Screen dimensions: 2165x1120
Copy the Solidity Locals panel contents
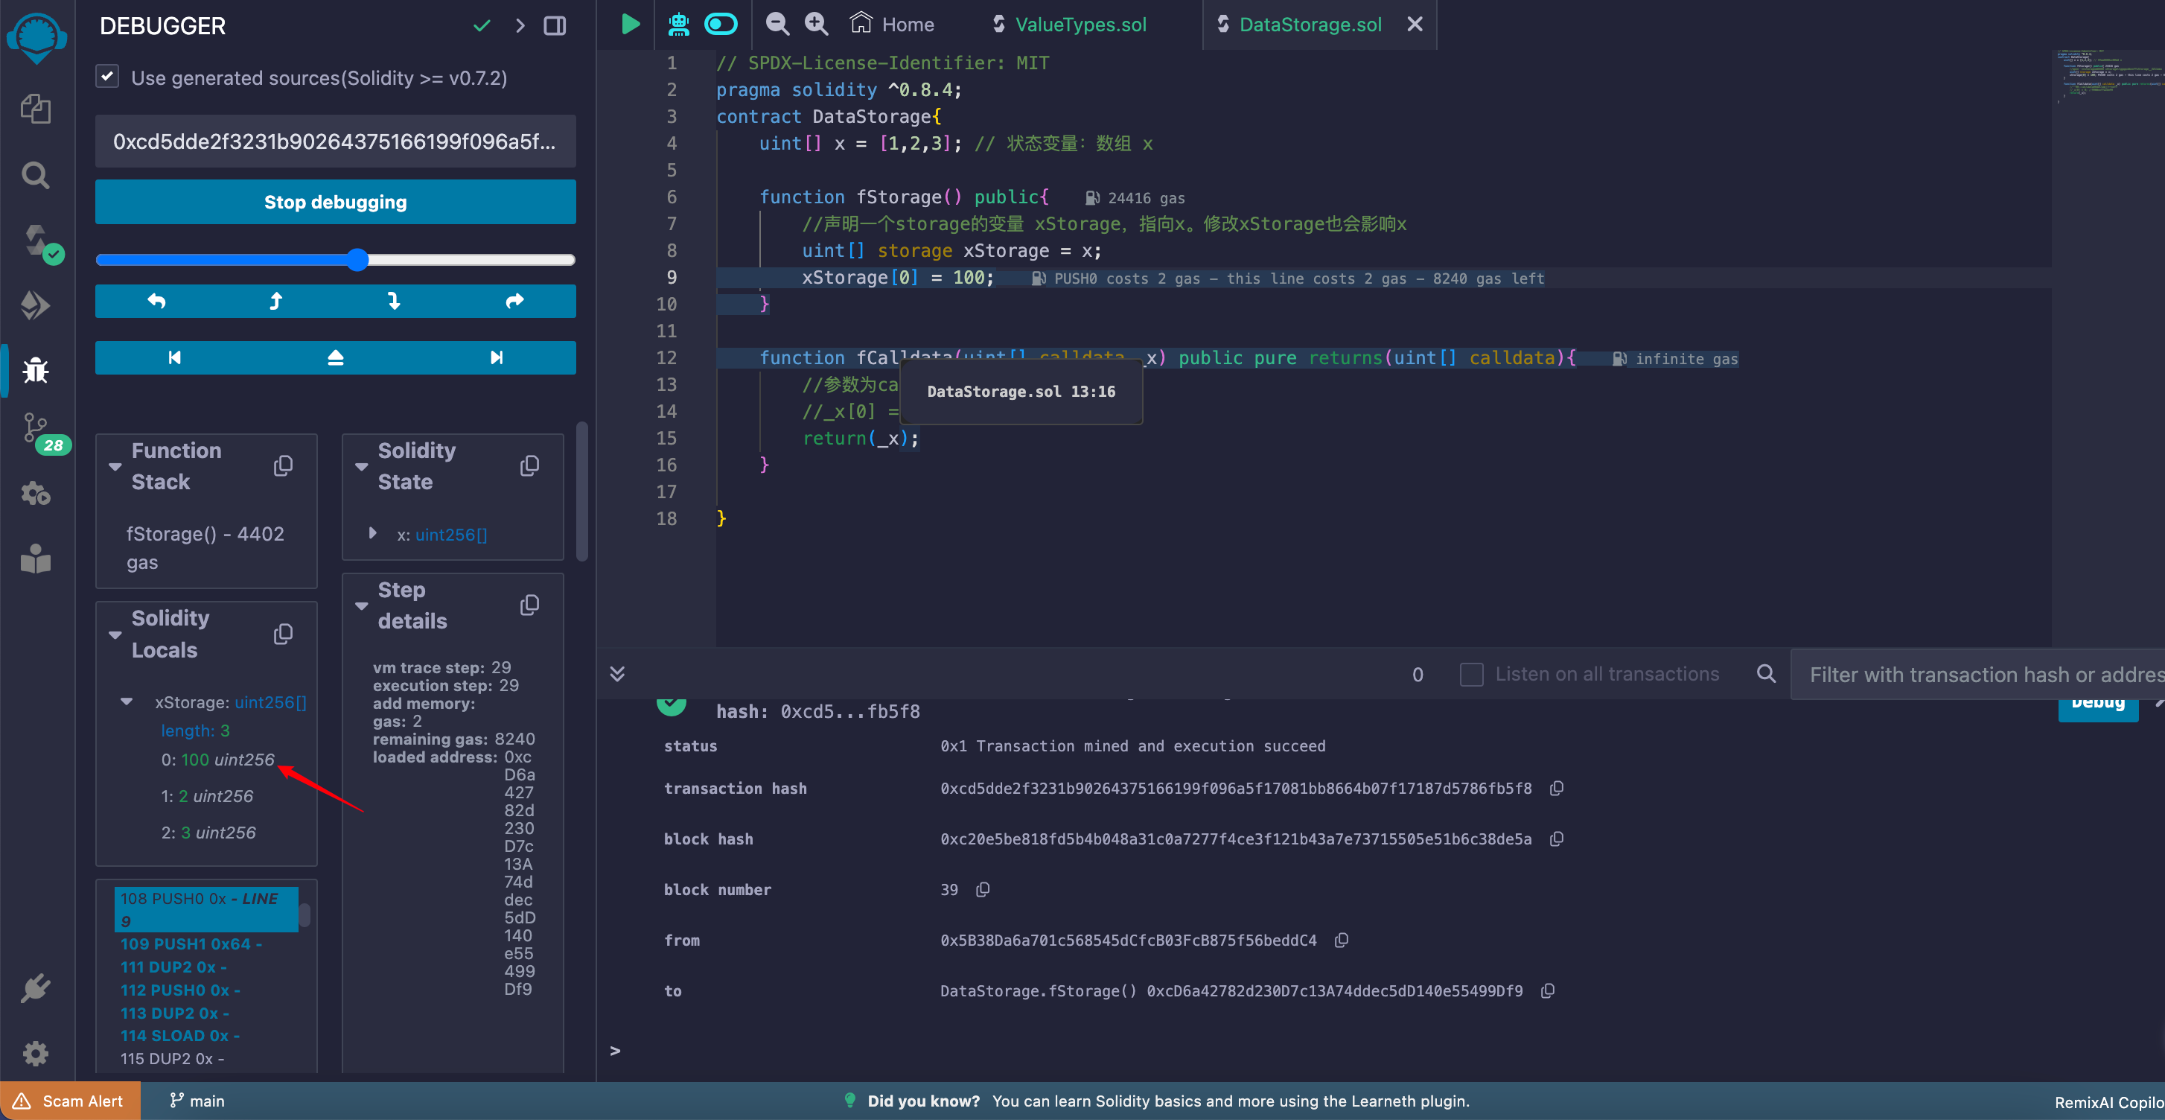tap(283, 634)
